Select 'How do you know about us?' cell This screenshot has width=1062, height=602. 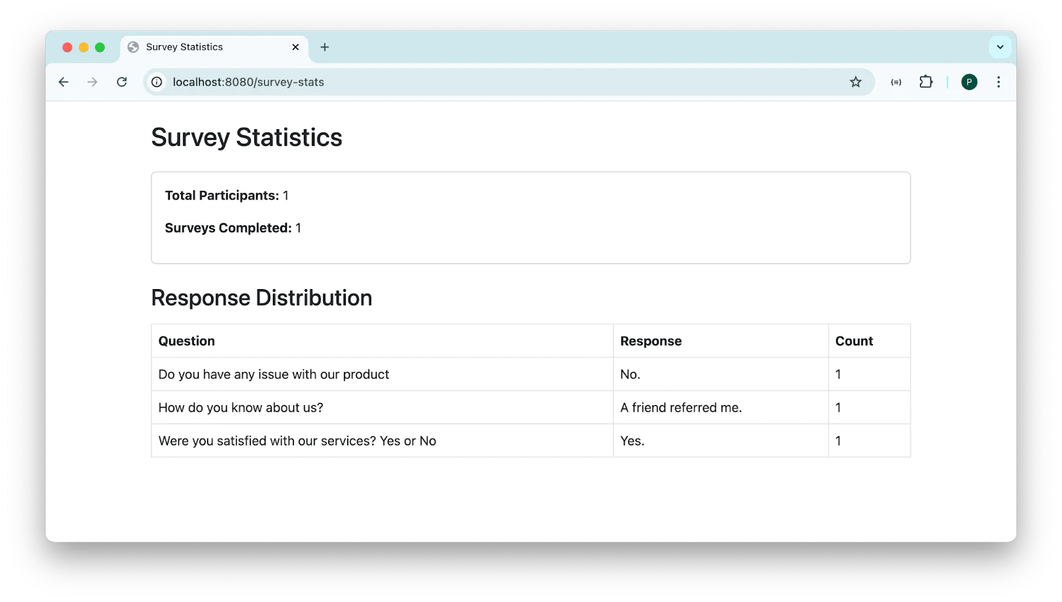tap(382, 408)
